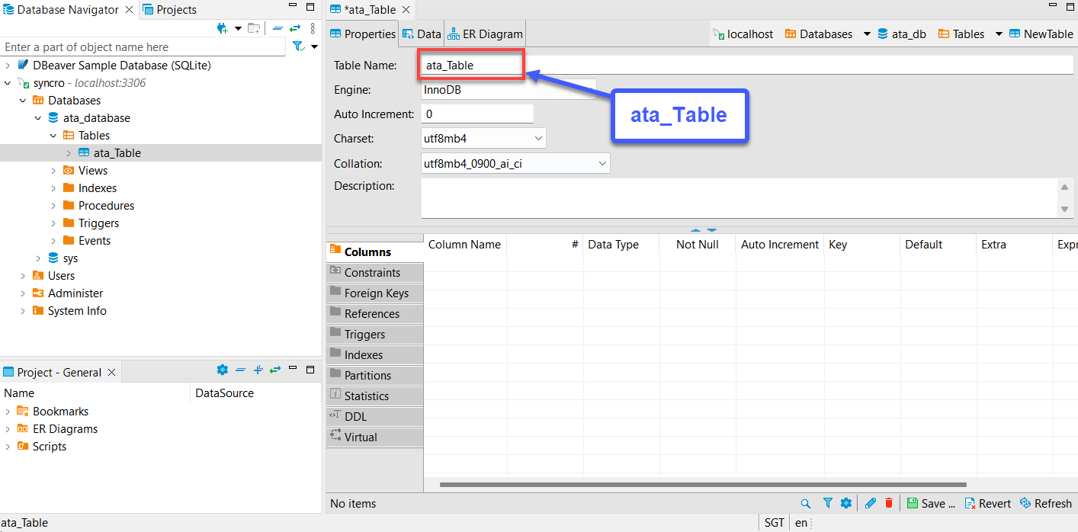Click inside the Description text area
The image size is (1078, 532).
[738, 198]
